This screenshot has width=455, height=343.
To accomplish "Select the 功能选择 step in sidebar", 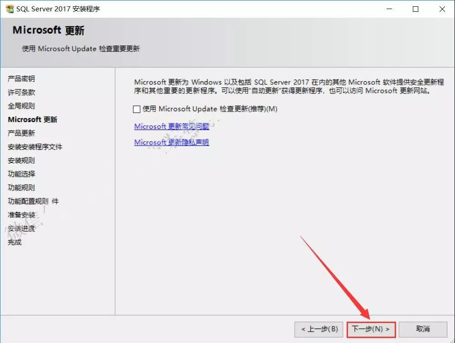I will click(x=21, y=174).
